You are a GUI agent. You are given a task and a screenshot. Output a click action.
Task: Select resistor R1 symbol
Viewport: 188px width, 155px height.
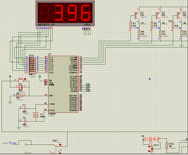click(x=130, y=25)
